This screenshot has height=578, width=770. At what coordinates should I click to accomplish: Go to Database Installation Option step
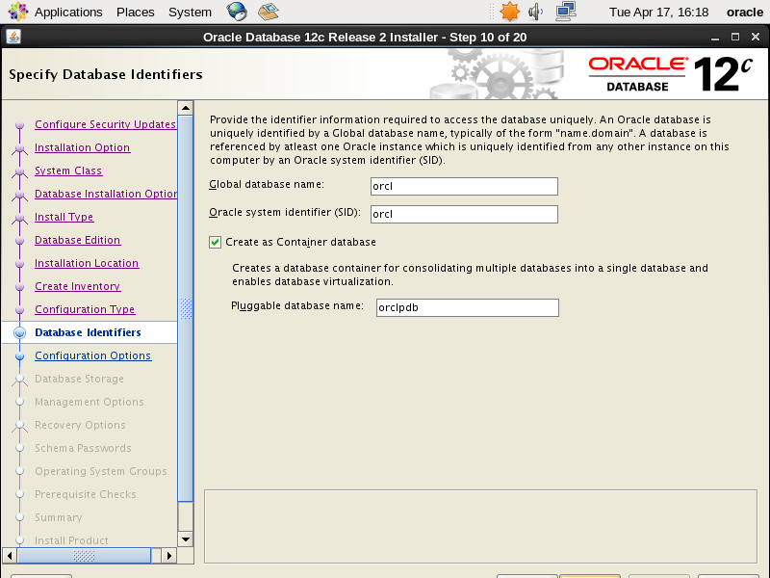[106, 194]
